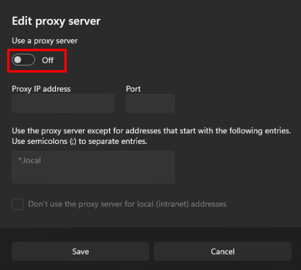Image resolution: width=301 pixels, height=270 pixels.
Task: Click the Off label beside the toggle
Action: coord(48,60)
